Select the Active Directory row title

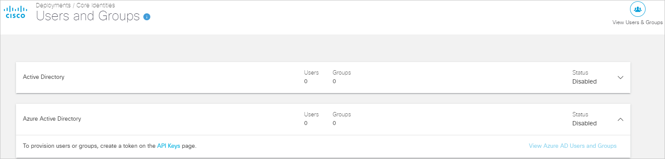point(44,77)
